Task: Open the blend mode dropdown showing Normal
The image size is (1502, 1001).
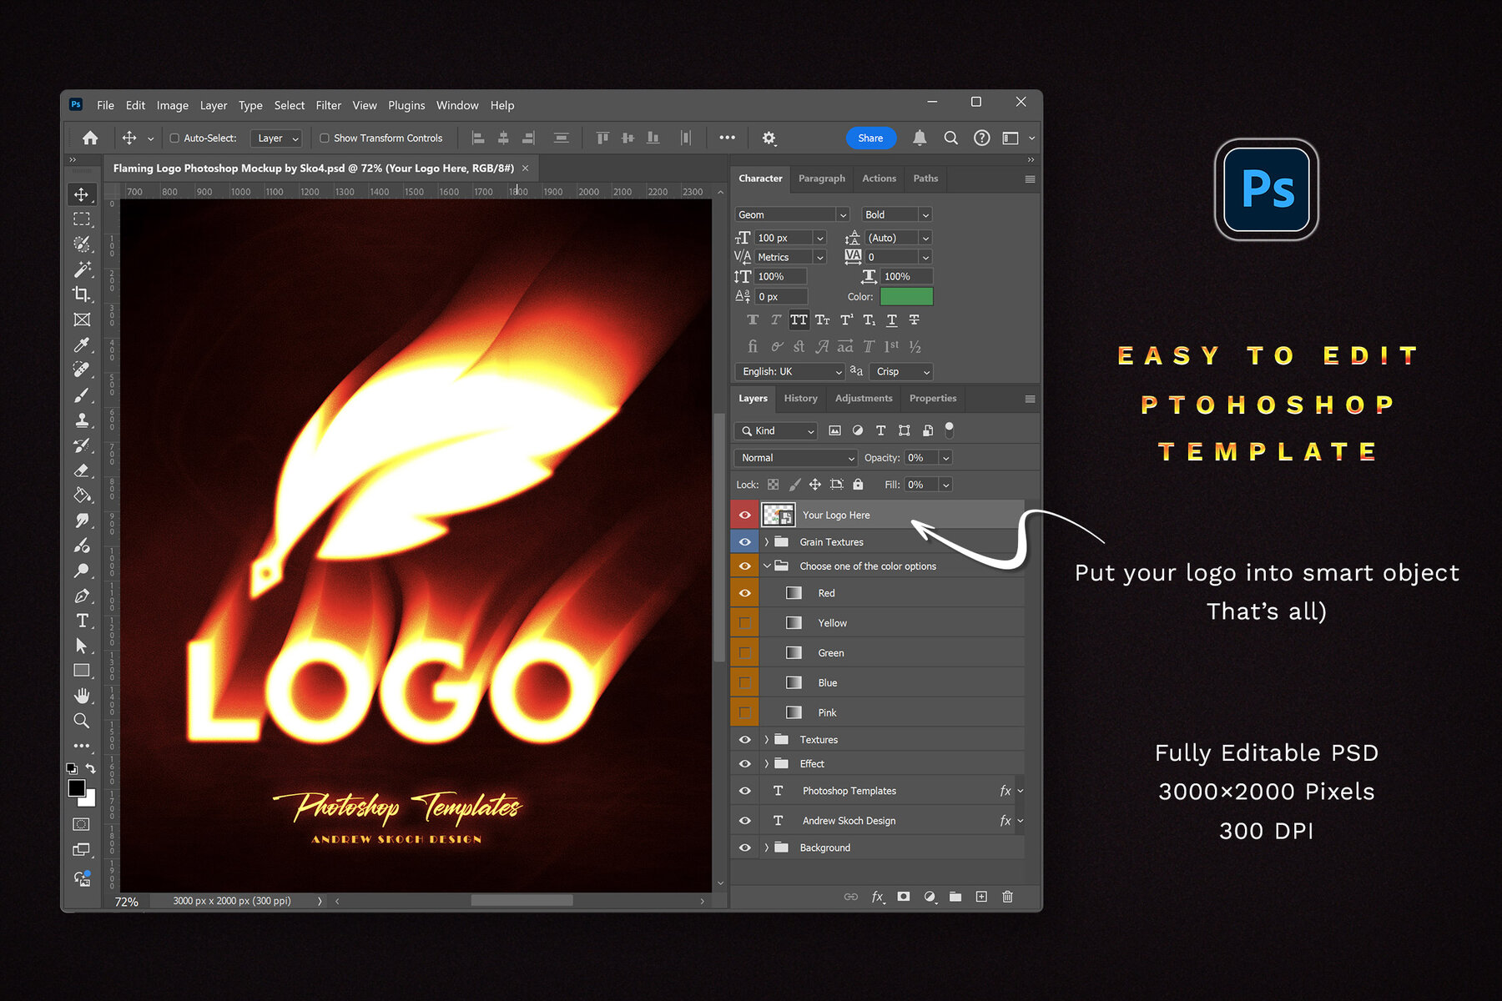Action: coord(794,457)
